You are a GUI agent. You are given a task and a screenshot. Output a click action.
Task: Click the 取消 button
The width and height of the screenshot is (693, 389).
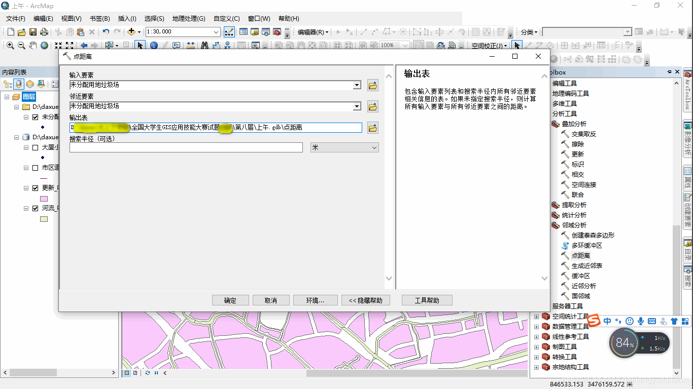click(x=271, y=300)
